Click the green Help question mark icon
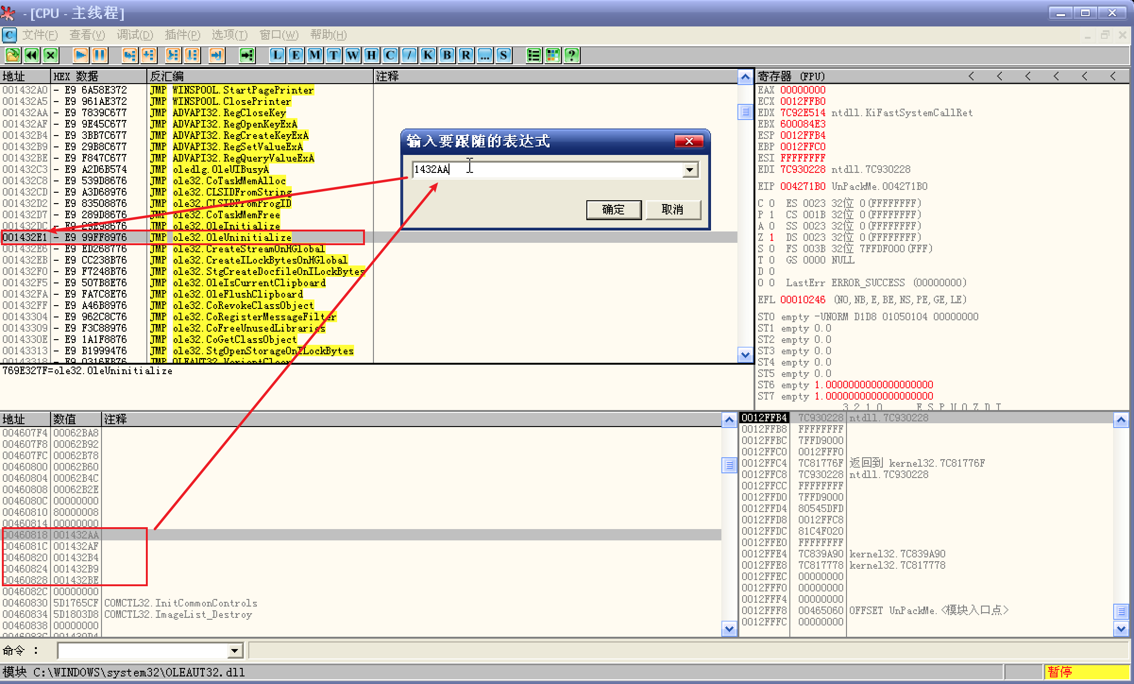The image size is (1134, 684). pos(572,55)
